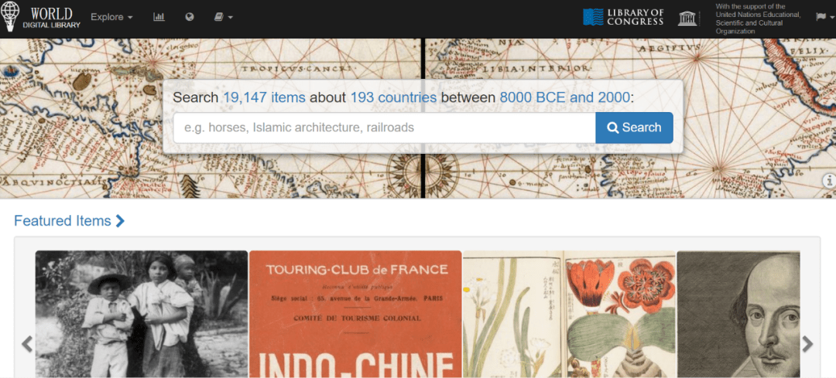Click the UNESCO temple logo
This screenshot has width=836, height=378.
(687, 18)
